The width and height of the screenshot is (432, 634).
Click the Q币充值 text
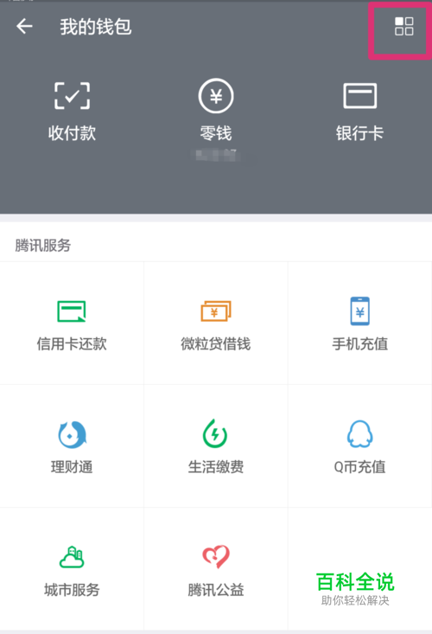pos(359,467)
